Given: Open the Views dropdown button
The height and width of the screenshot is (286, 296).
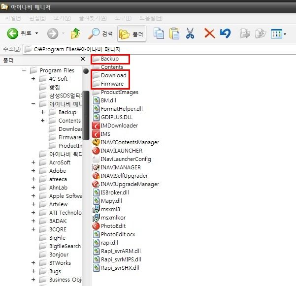Looking at the screenshot, I should [x=278, y=34].
